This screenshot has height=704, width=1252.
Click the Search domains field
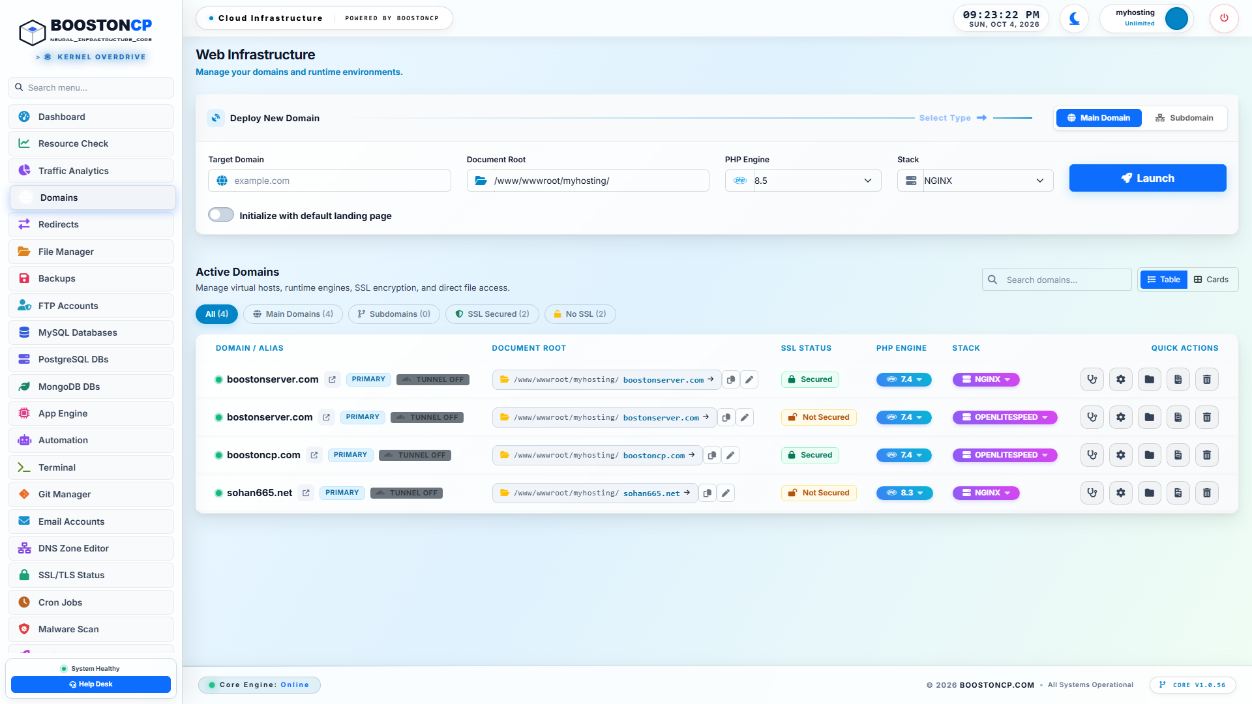(x=1057, y=280)
